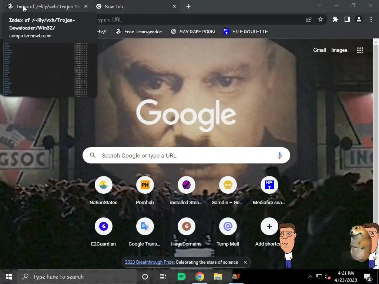379x284 pixels.
Task: Open the Google Translate shortcut
Action: click(145, 232)
